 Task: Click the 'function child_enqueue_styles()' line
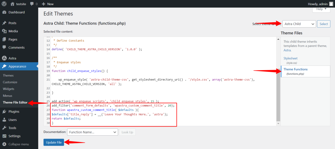[x=80, y=71]
